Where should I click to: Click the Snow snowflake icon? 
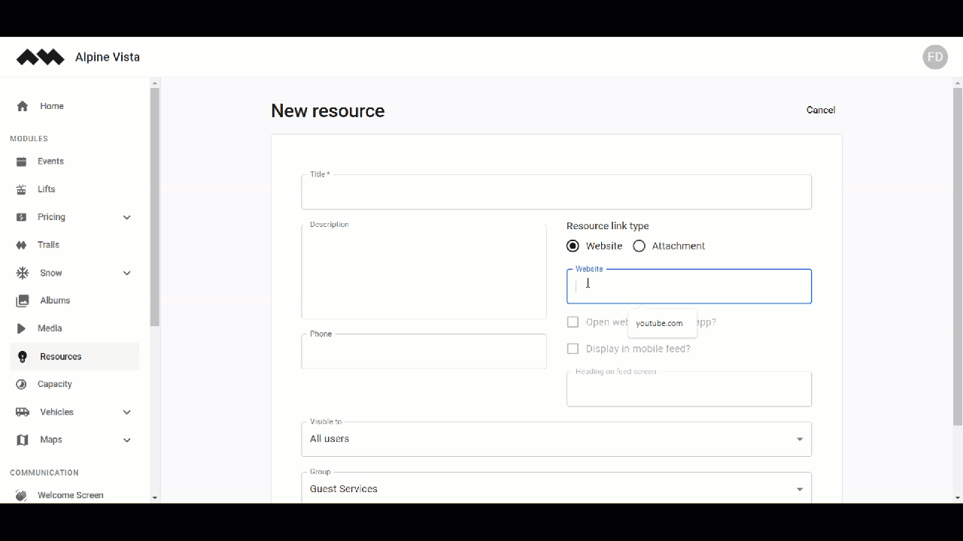23,273
